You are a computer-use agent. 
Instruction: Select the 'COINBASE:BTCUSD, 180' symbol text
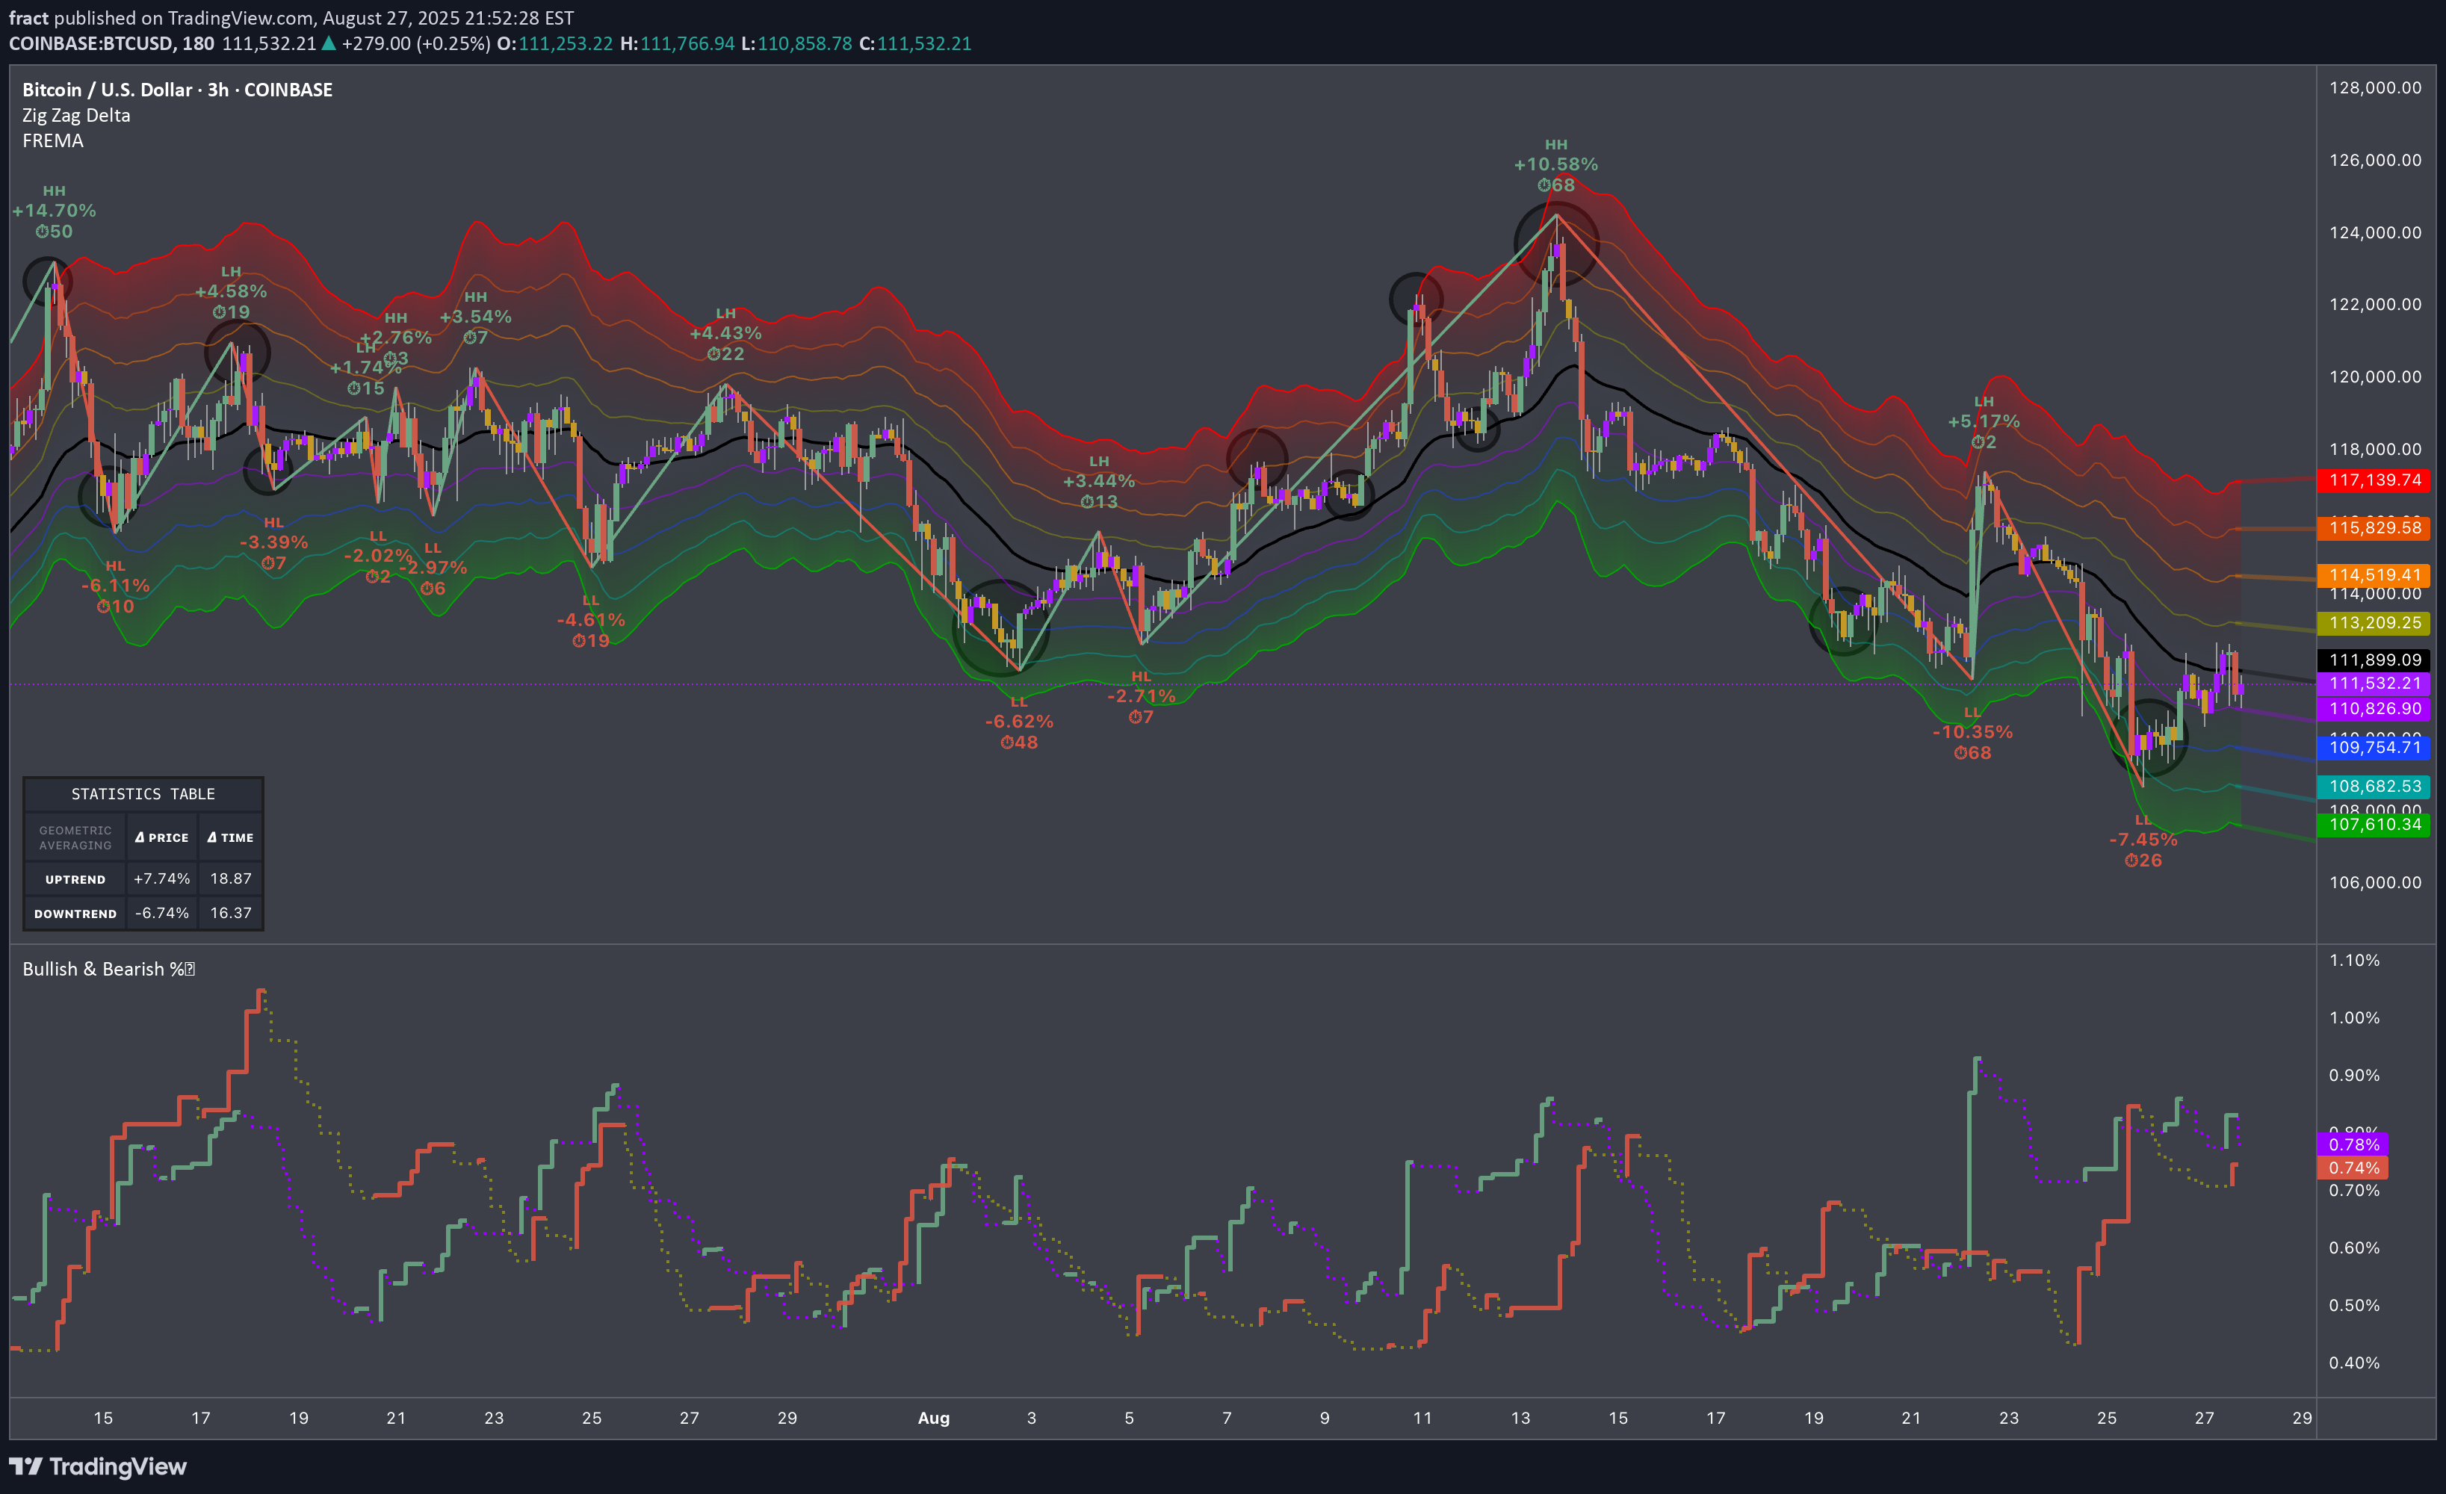111,43
